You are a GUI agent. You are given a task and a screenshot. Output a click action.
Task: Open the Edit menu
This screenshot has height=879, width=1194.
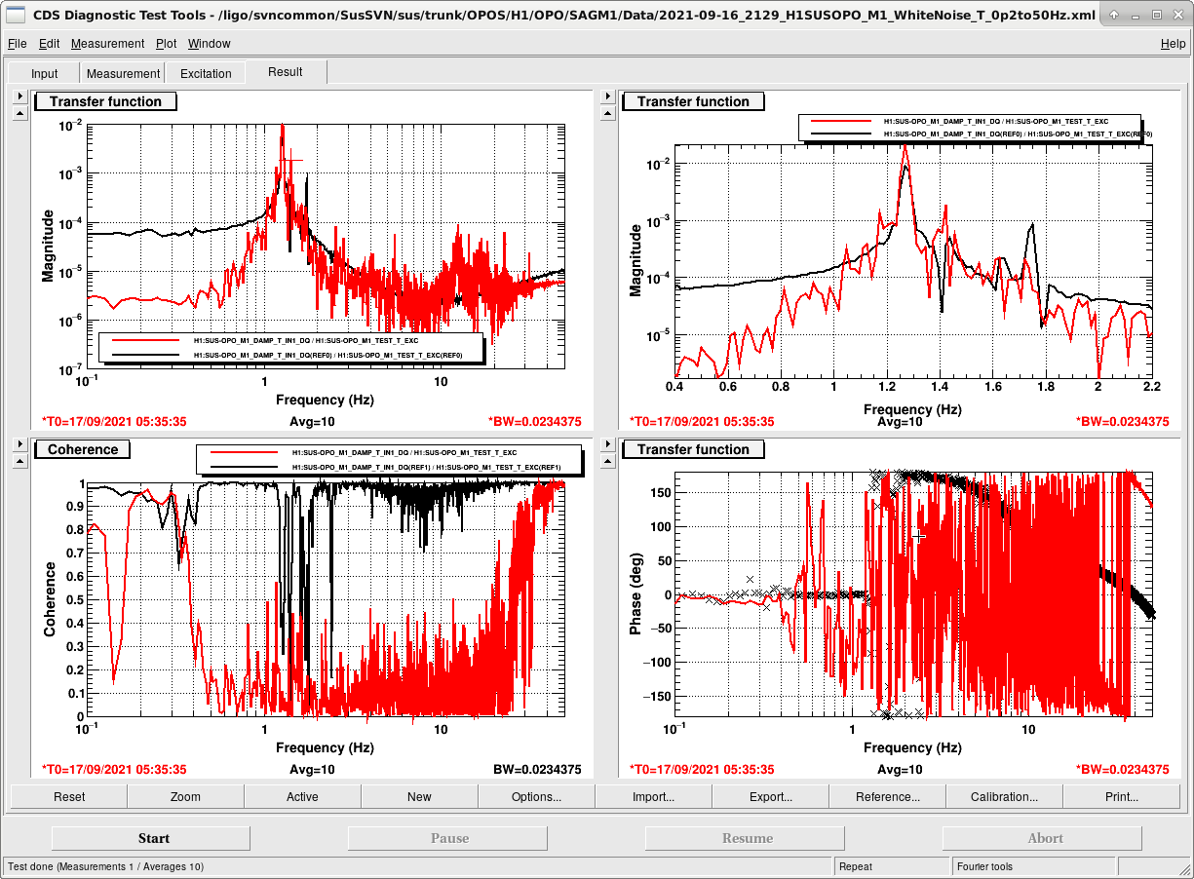pos(50,44)
